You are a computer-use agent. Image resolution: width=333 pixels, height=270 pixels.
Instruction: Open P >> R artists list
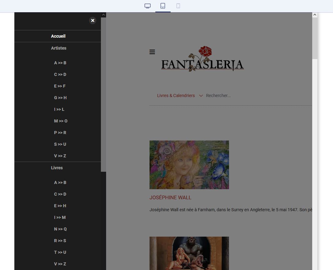point(60,133)
